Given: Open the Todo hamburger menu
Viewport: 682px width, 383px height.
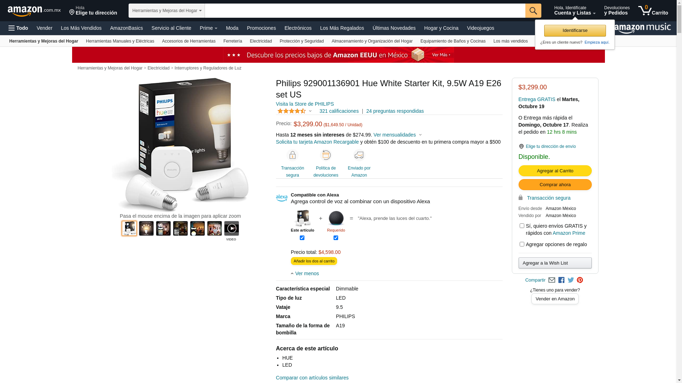Looking at the screenshot, I should [18, 28].
